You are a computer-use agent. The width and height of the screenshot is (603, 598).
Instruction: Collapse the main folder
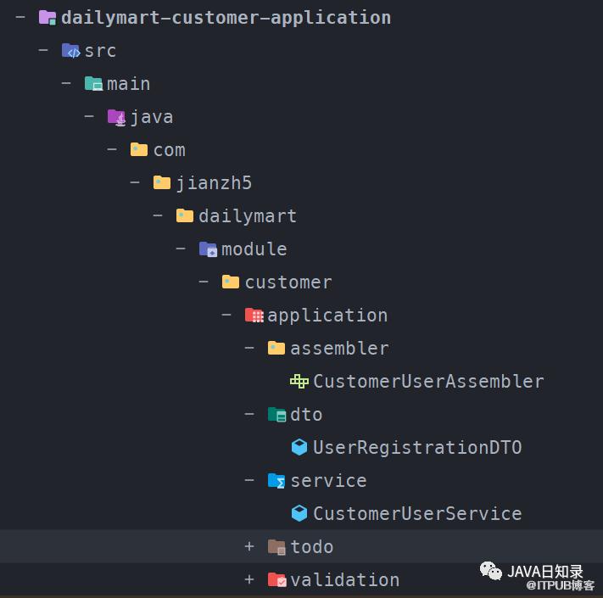66,83
